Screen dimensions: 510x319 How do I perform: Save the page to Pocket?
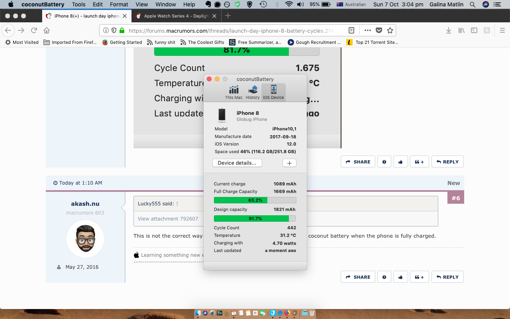pyautogui.click(x=379, y=30)
